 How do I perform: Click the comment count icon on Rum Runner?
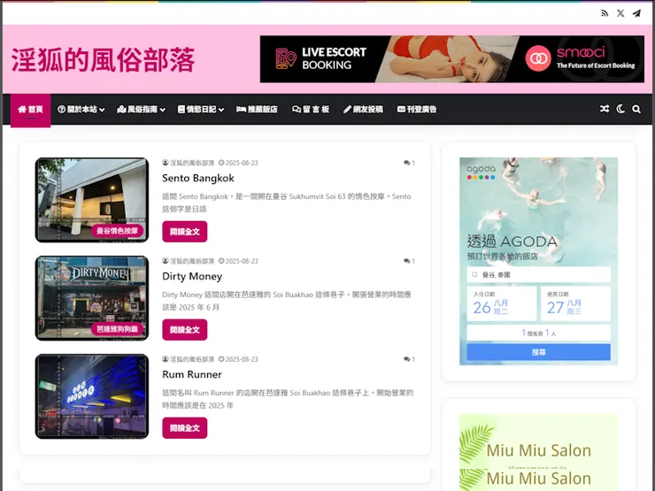pyautogui.click(x=409, y=359)
